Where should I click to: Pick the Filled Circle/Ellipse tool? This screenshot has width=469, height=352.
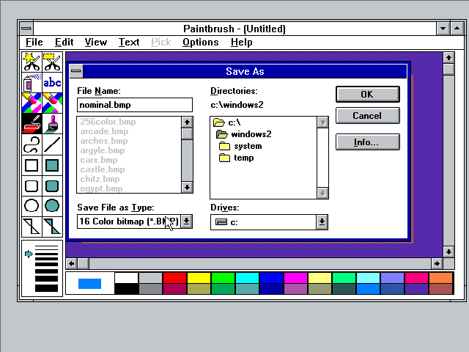(52, 206)
